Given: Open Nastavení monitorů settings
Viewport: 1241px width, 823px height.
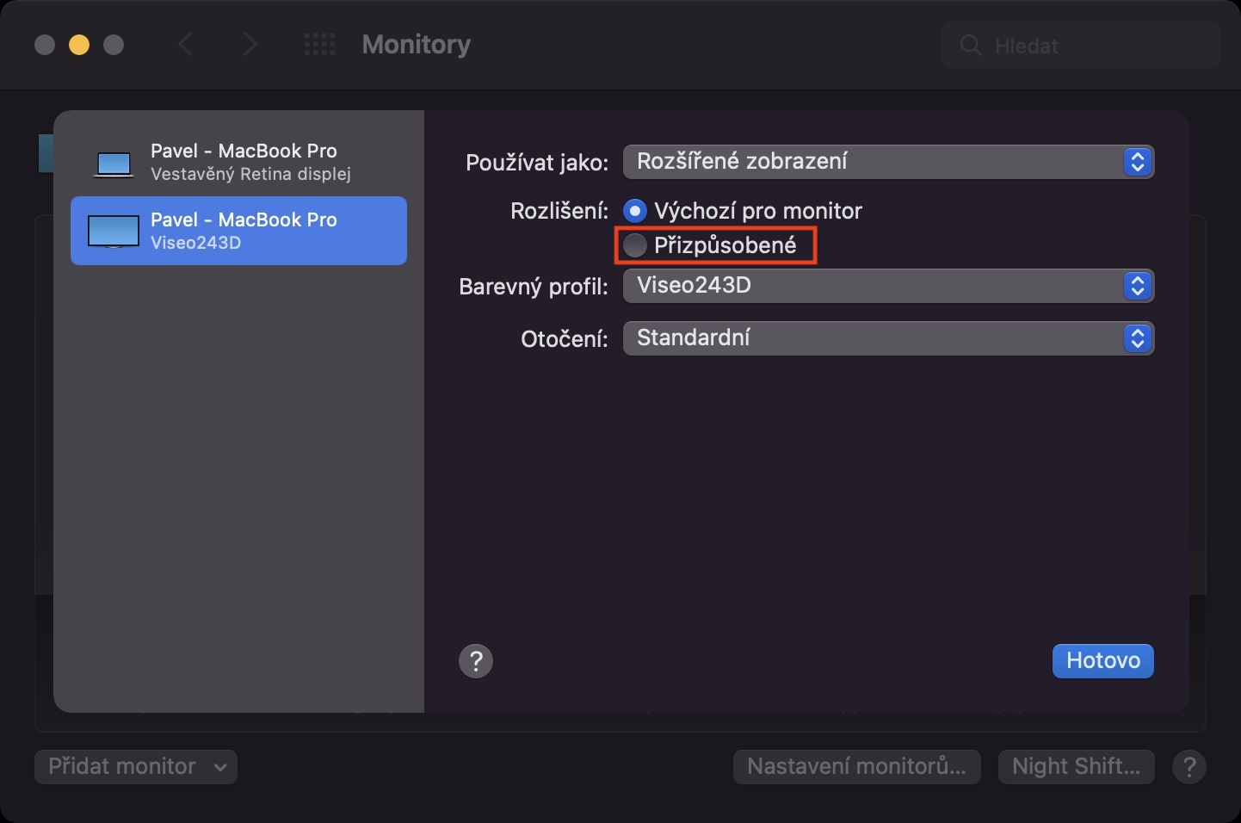Looking at the screenshot, I should [x=856, y=766].
